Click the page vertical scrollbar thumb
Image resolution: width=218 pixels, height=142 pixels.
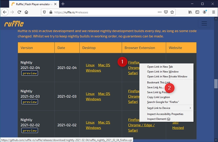pos(216,84)
